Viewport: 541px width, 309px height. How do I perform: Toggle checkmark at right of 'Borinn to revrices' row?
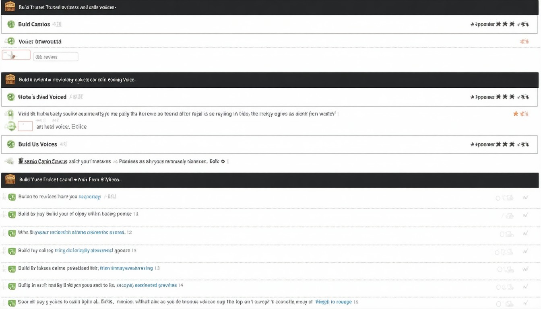tap(525, 197)
